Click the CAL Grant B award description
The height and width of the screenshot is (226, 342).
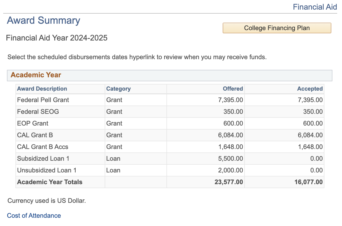[35, 135]
